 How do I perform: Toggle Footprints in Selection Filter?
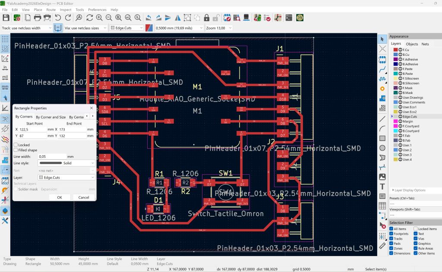(x=391, y=234)
